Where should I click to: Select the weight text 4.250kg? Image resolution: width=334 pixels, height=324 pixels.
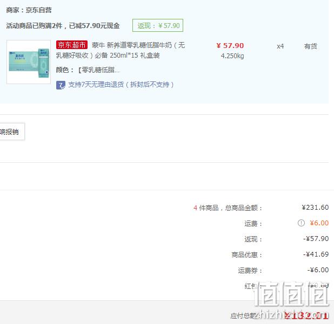tap(232, 56)
